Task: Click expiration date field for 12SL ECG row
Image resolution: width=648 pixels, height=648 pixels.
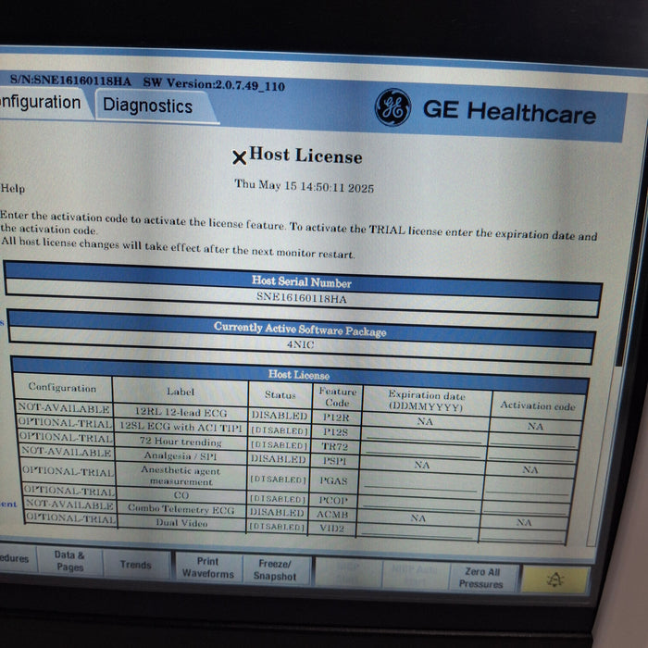Action: 424,437
